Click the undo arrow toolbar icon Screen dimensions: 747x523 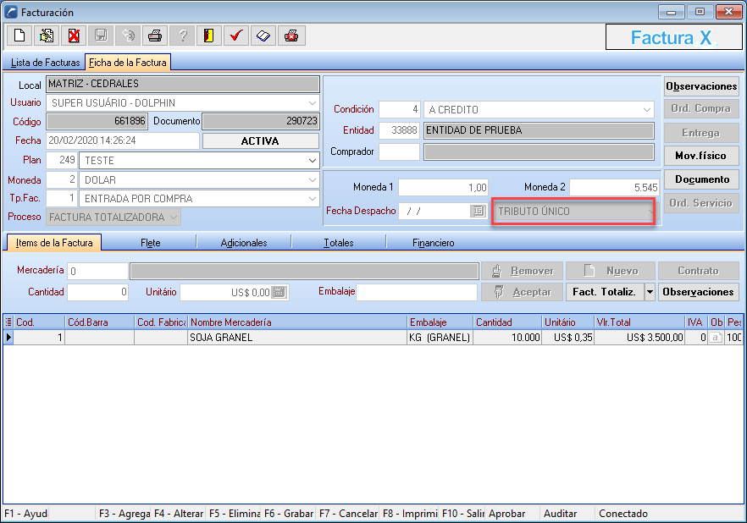tap(128, 36)
